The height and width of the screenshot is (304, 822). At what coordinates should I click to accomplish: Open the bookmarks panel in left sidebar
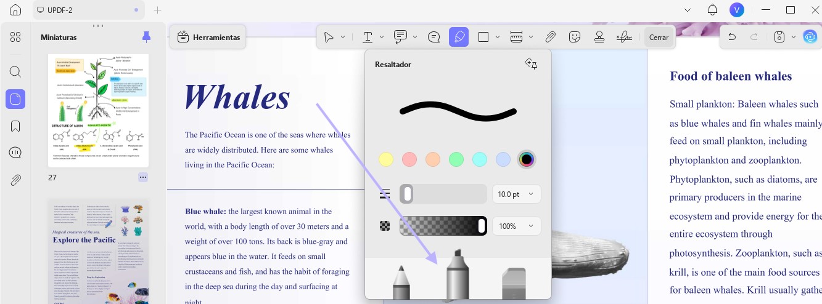coord(15,126)
